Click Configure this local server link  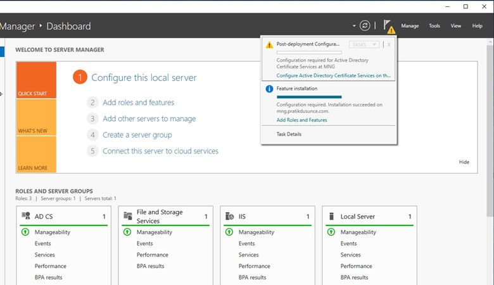pyautogui.click(x=144, y=77)
